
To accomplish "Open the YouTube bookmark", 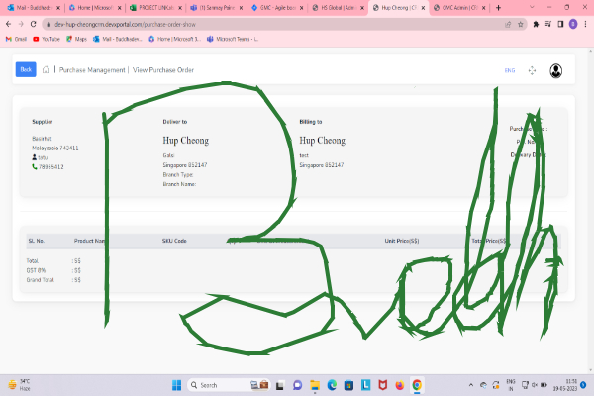I will (47, 39).
